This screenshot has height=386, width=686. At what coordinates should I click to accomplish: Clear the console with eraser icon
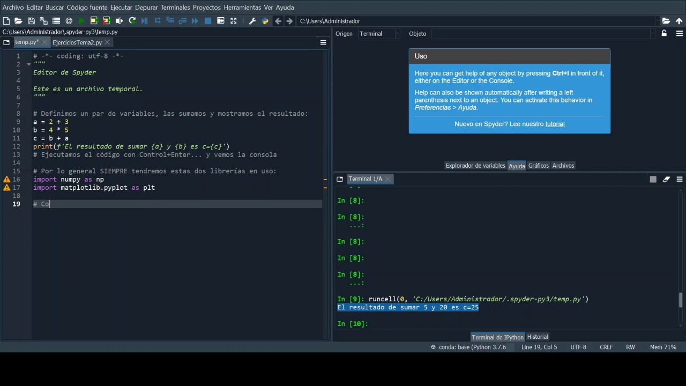click(x=666, y=179)
